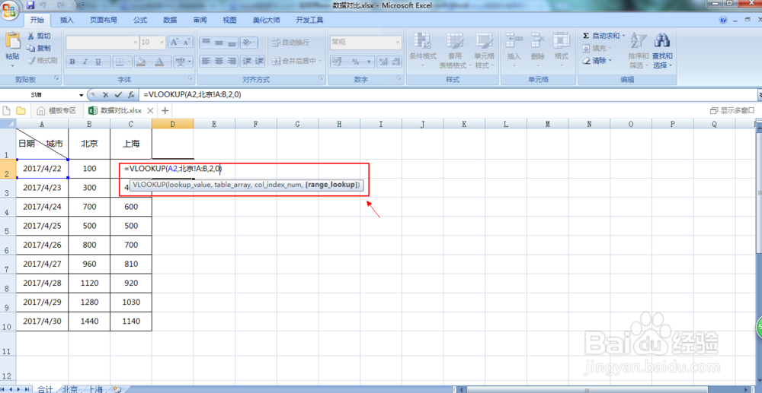Click the increase indent icon
762x393 pixels.
[260, 62]
